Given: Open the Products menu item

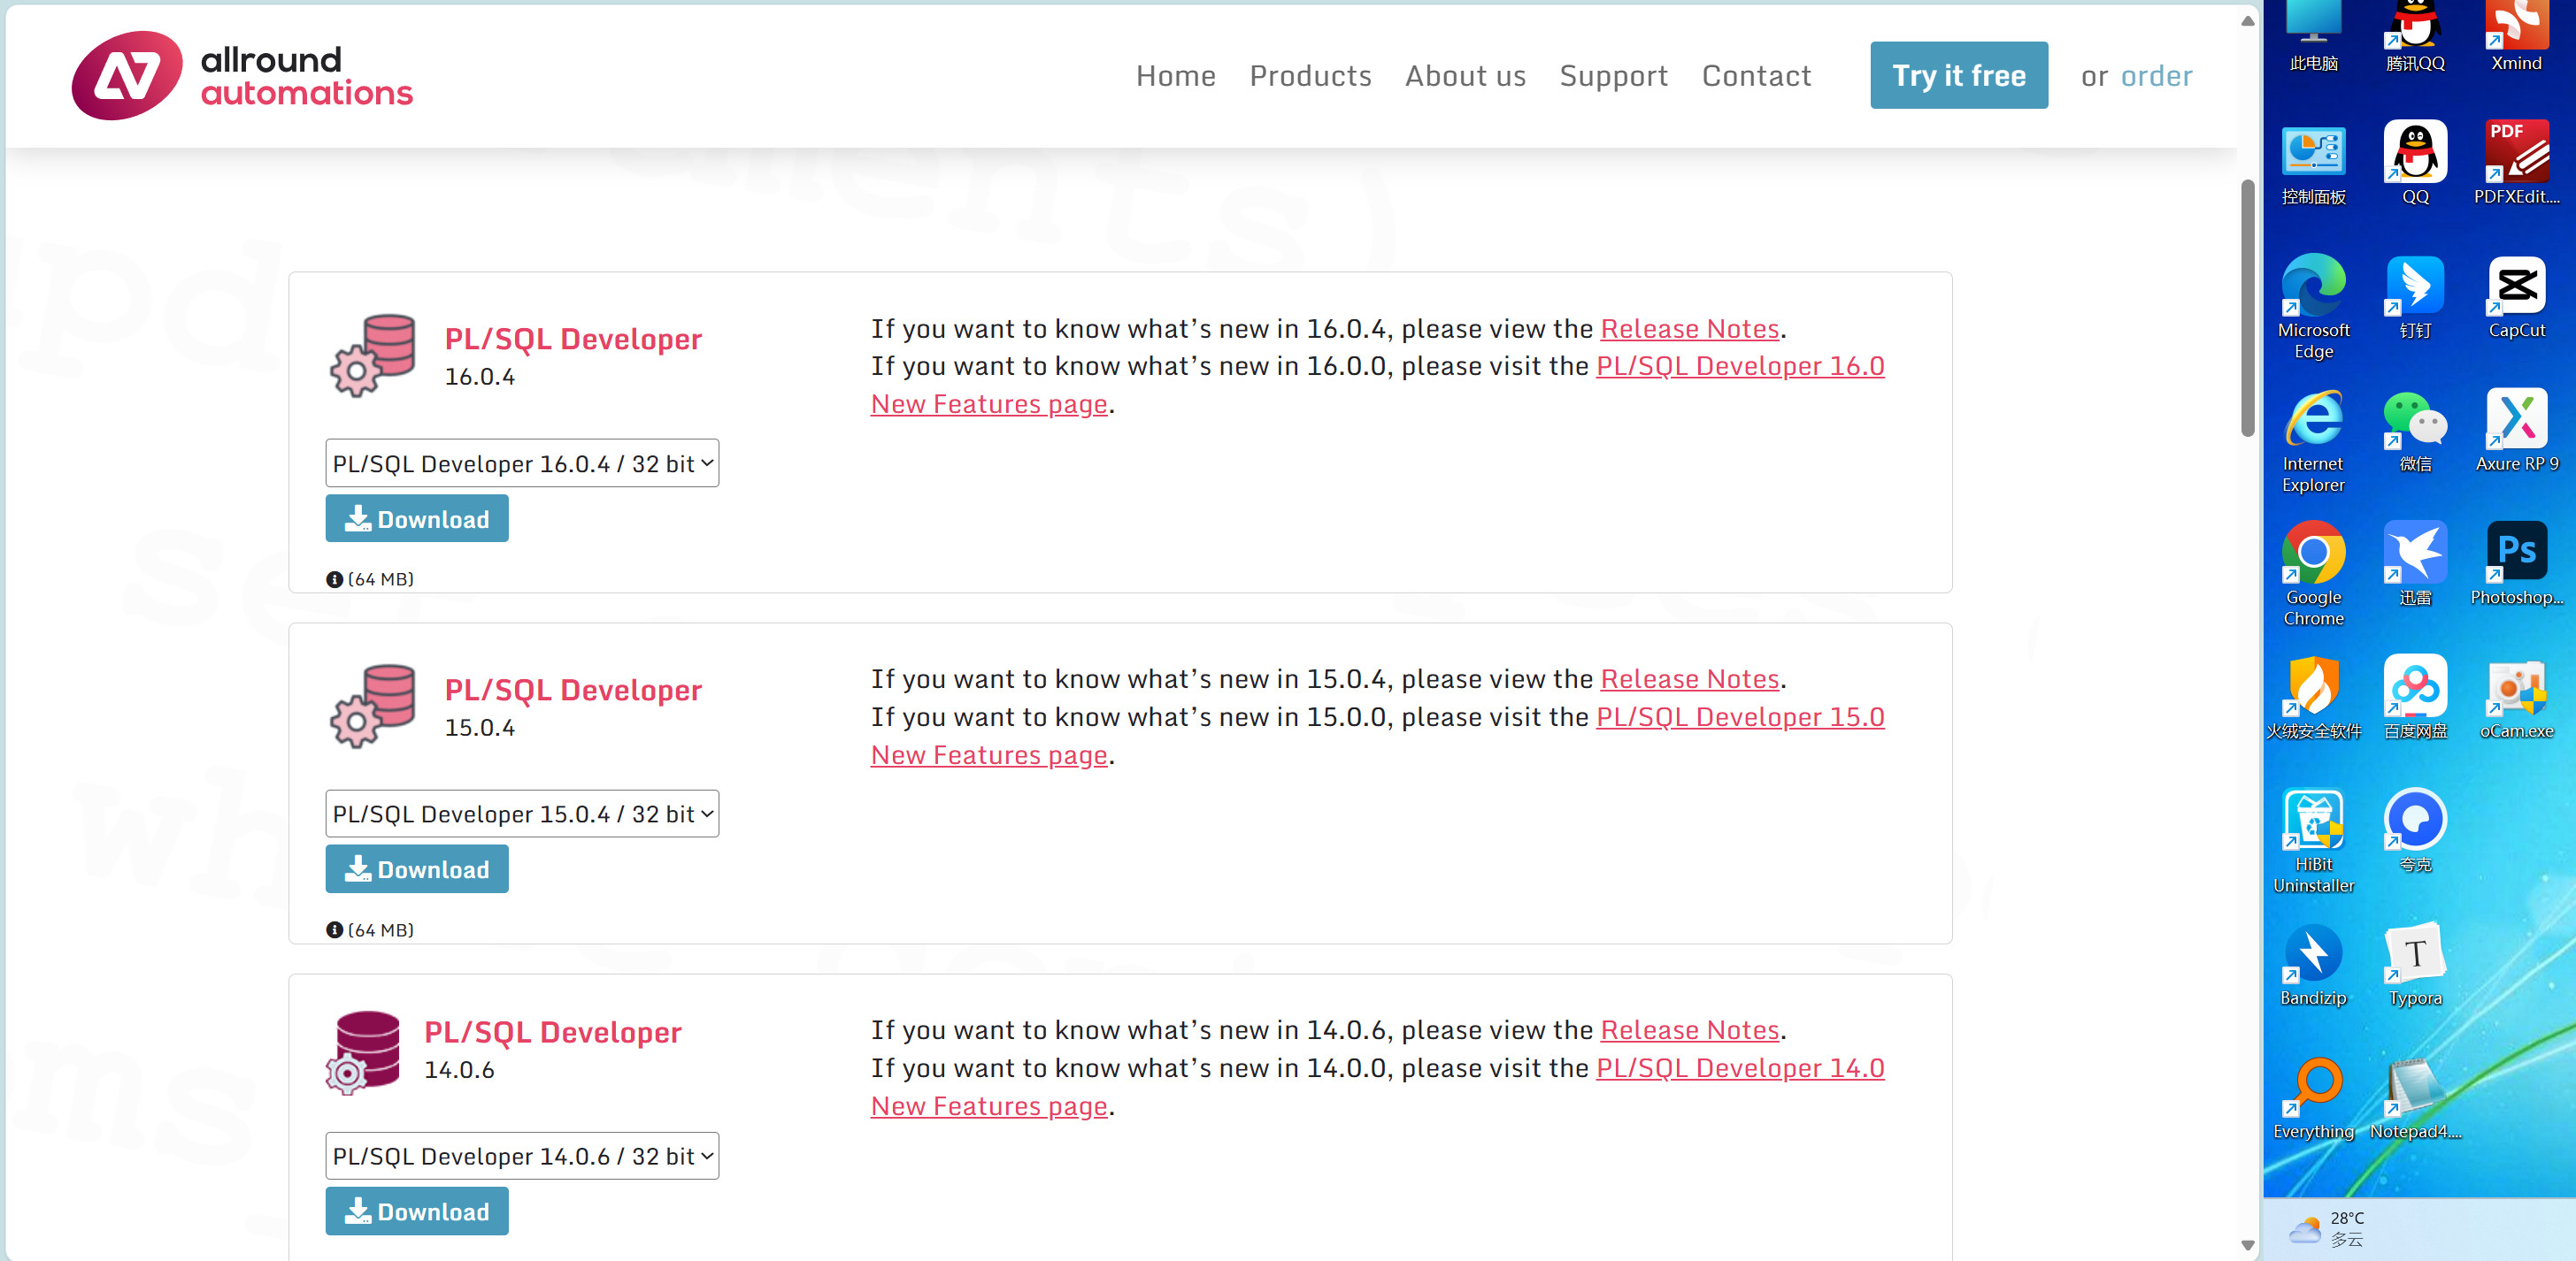Looking at the screenshot, I should tap(1310, 76).
